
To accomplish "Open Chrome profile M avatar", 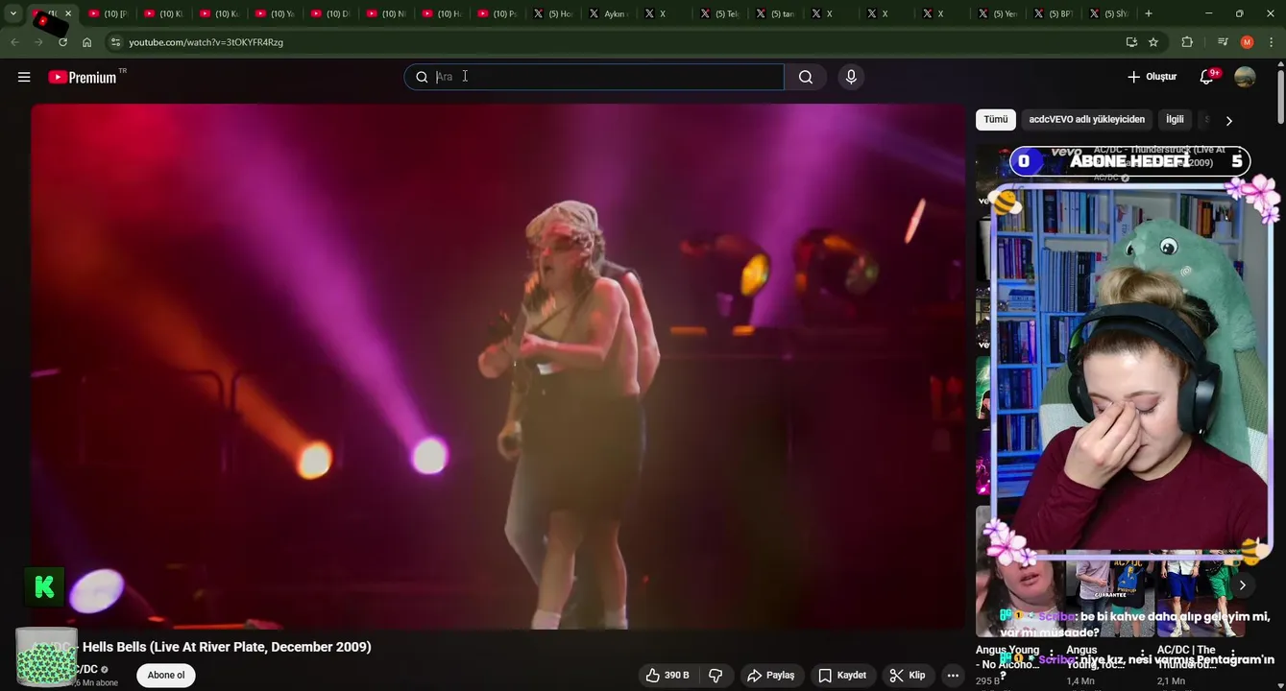I will (1247, 42).
